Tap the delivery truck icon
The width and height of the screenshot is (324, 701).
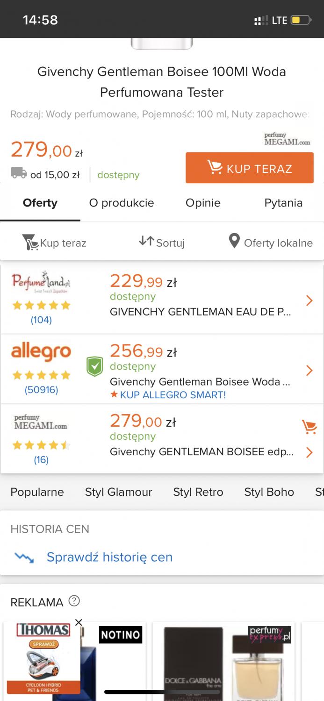(x=19, y=173)
